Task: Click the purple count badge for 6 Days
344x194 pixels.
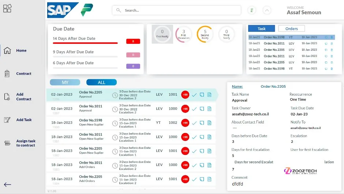Action: [133, 66]
